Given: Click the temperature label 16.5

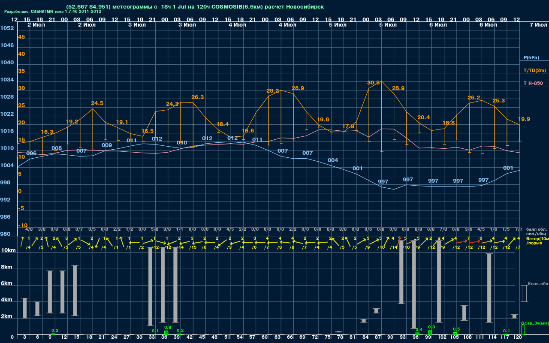Looking at the screenshot, I should (x=147, y=131).
